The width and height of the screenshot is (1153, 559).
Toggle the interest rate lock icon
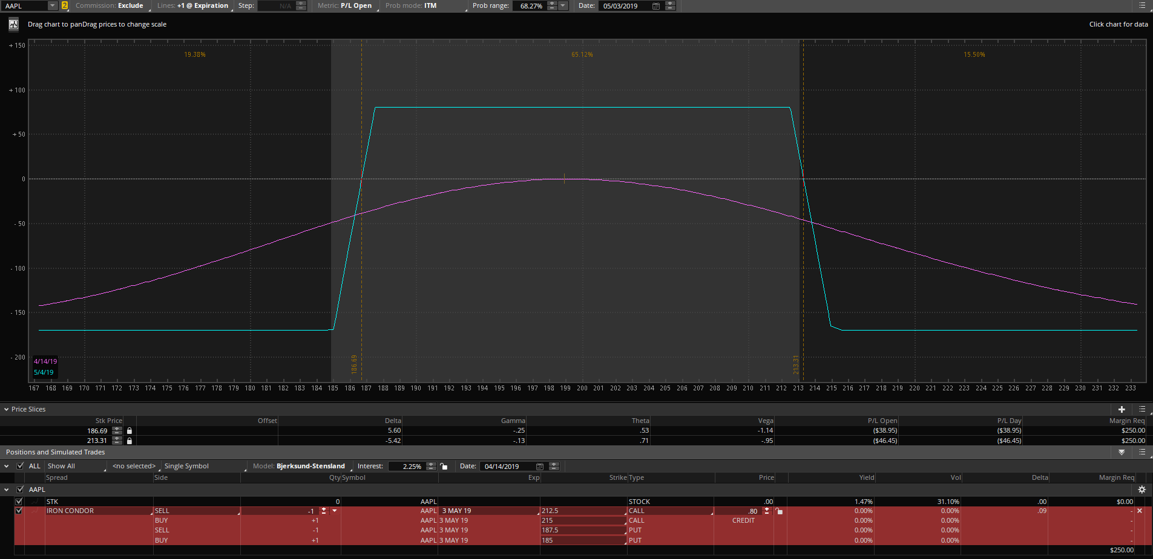[444, 466]
